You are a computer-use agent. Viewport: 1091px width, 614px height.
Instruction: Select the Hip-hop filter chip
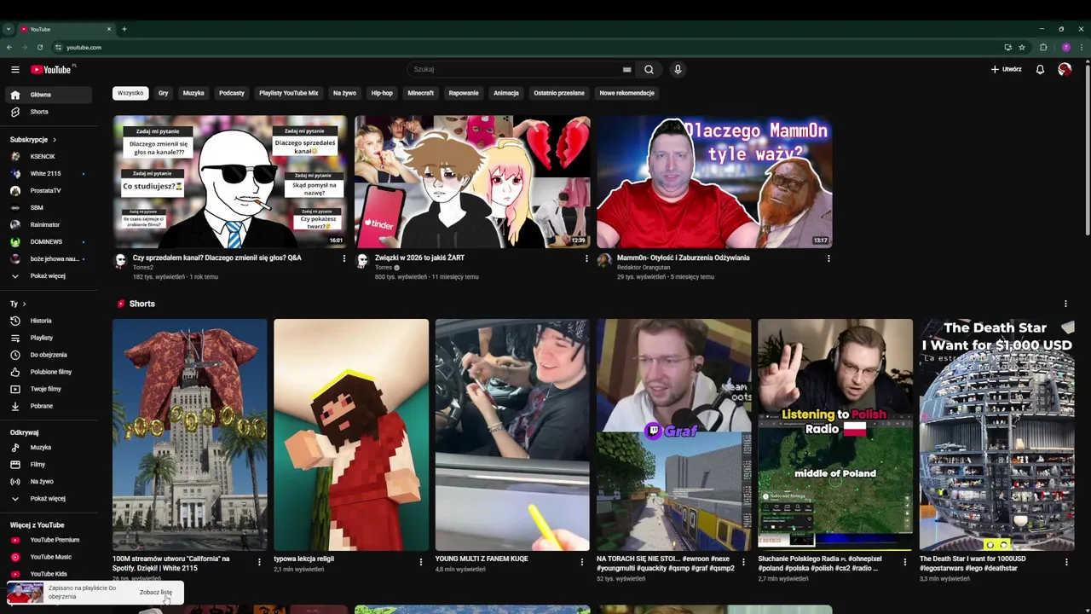pyautogui.click(x=382, y=93)
